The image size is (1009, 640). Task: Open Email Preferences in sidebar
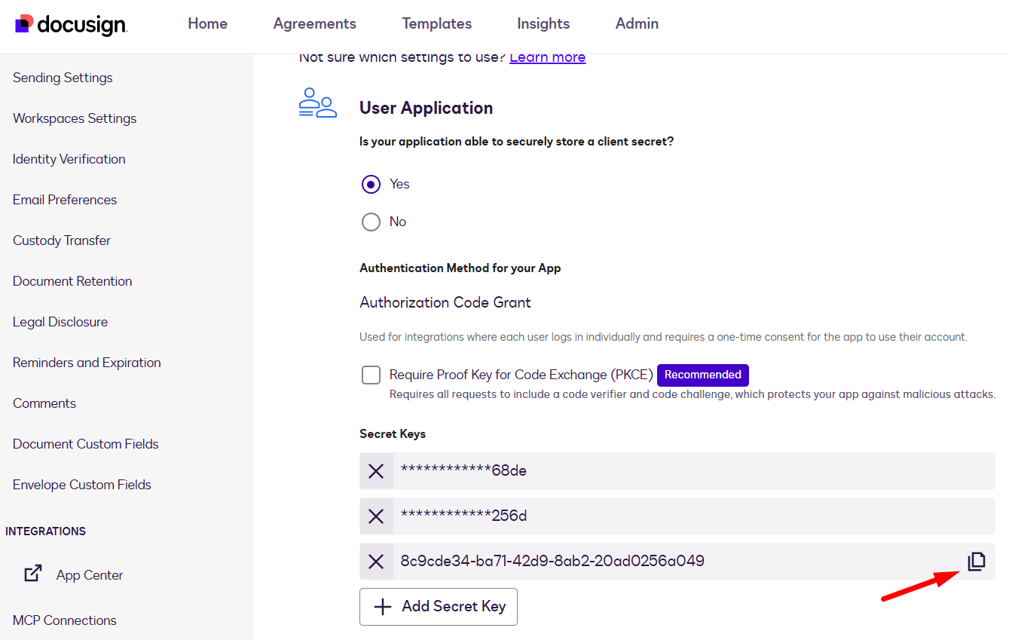pyautogui.click(x=65, y=200)
